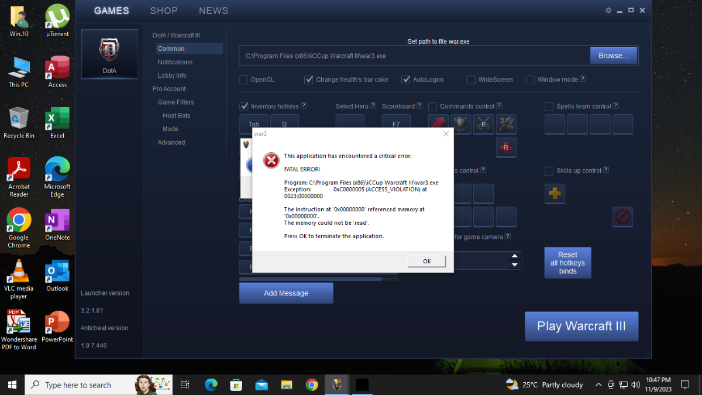The height and width of the screenshot is (395, 702).
Task: Click the game camera stepper up arrow
Action: coord(514,256)
